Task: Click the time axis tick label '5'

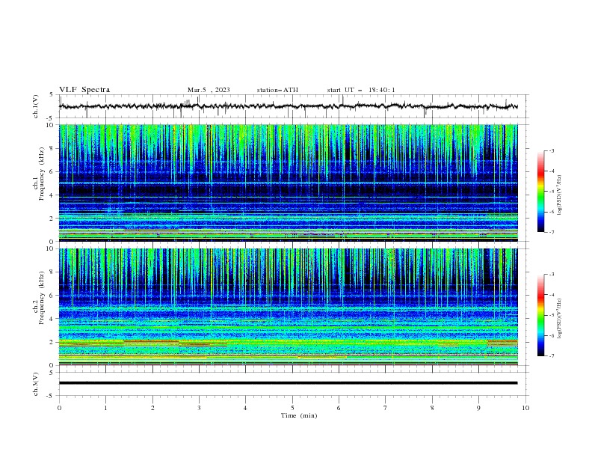Action: pos(292,408)
